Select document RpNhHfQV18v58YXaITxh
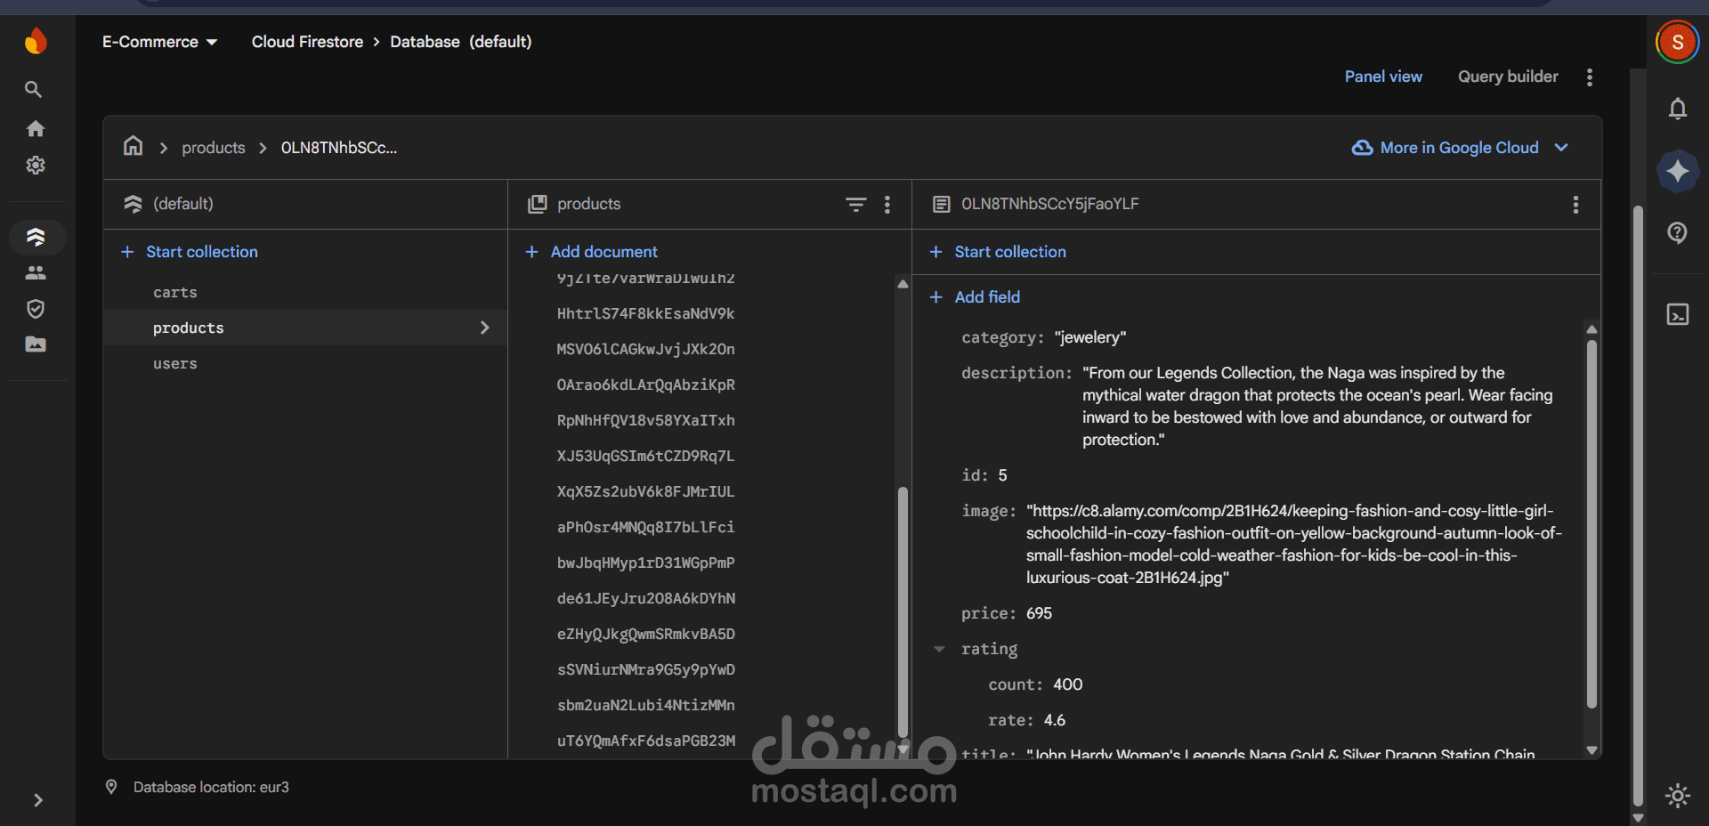This screenshot has width=1709, height=826. [x=646, y=420]
